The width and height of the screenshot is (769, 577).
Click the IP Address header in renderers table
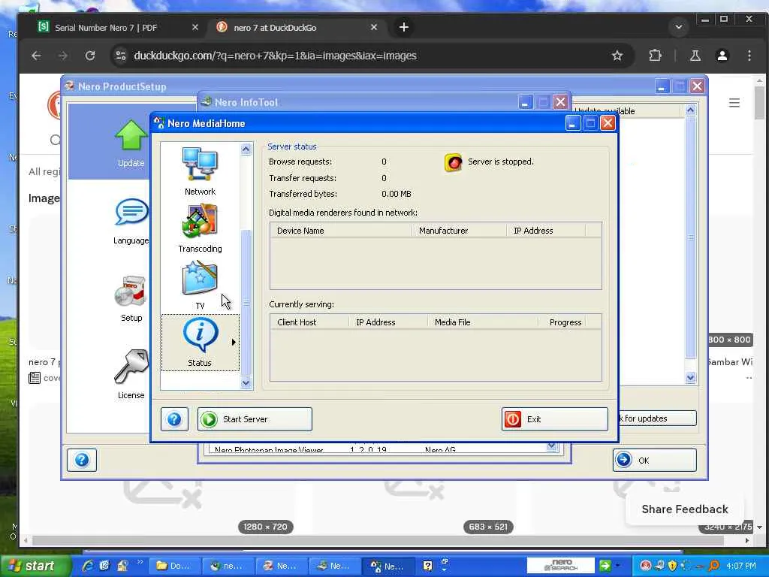point(545,231)
